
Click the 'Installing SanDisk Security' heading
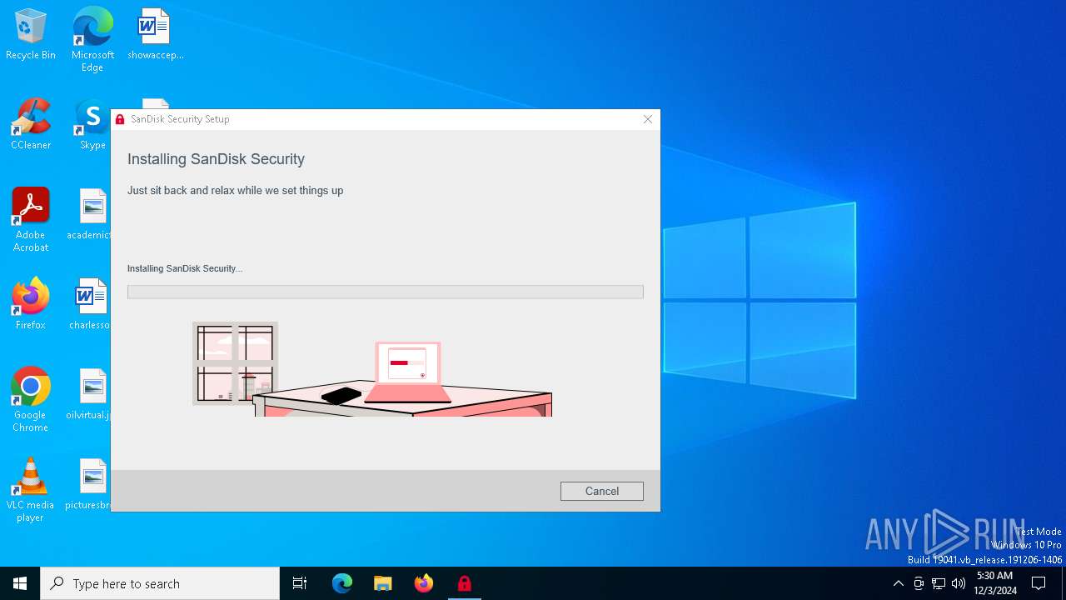(x=216, y=159)
